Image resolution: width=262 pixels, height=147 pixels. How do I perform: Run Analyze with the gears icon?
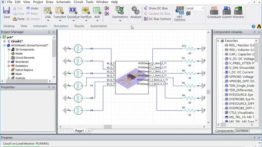pyautogui.click(x=136, y=12)
